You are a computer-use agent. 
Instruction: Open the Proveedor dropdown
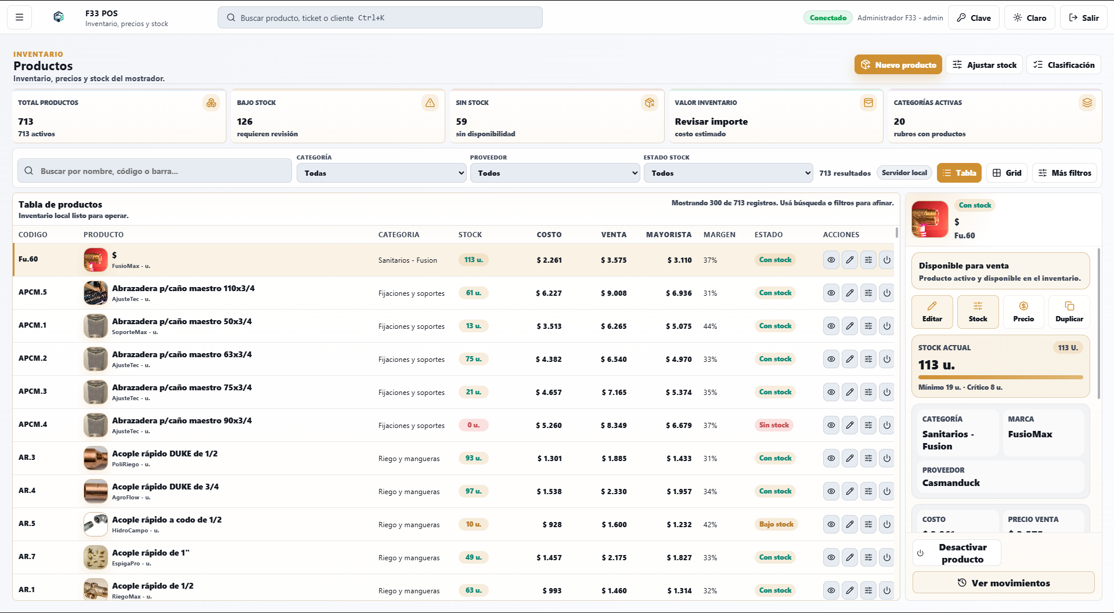click(555, 173)
